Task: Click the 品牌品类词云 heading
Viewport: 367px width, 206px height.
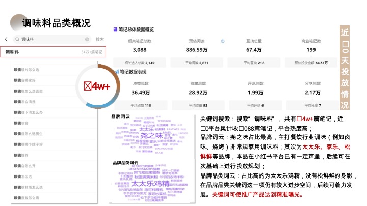Action: click(125, 163)
